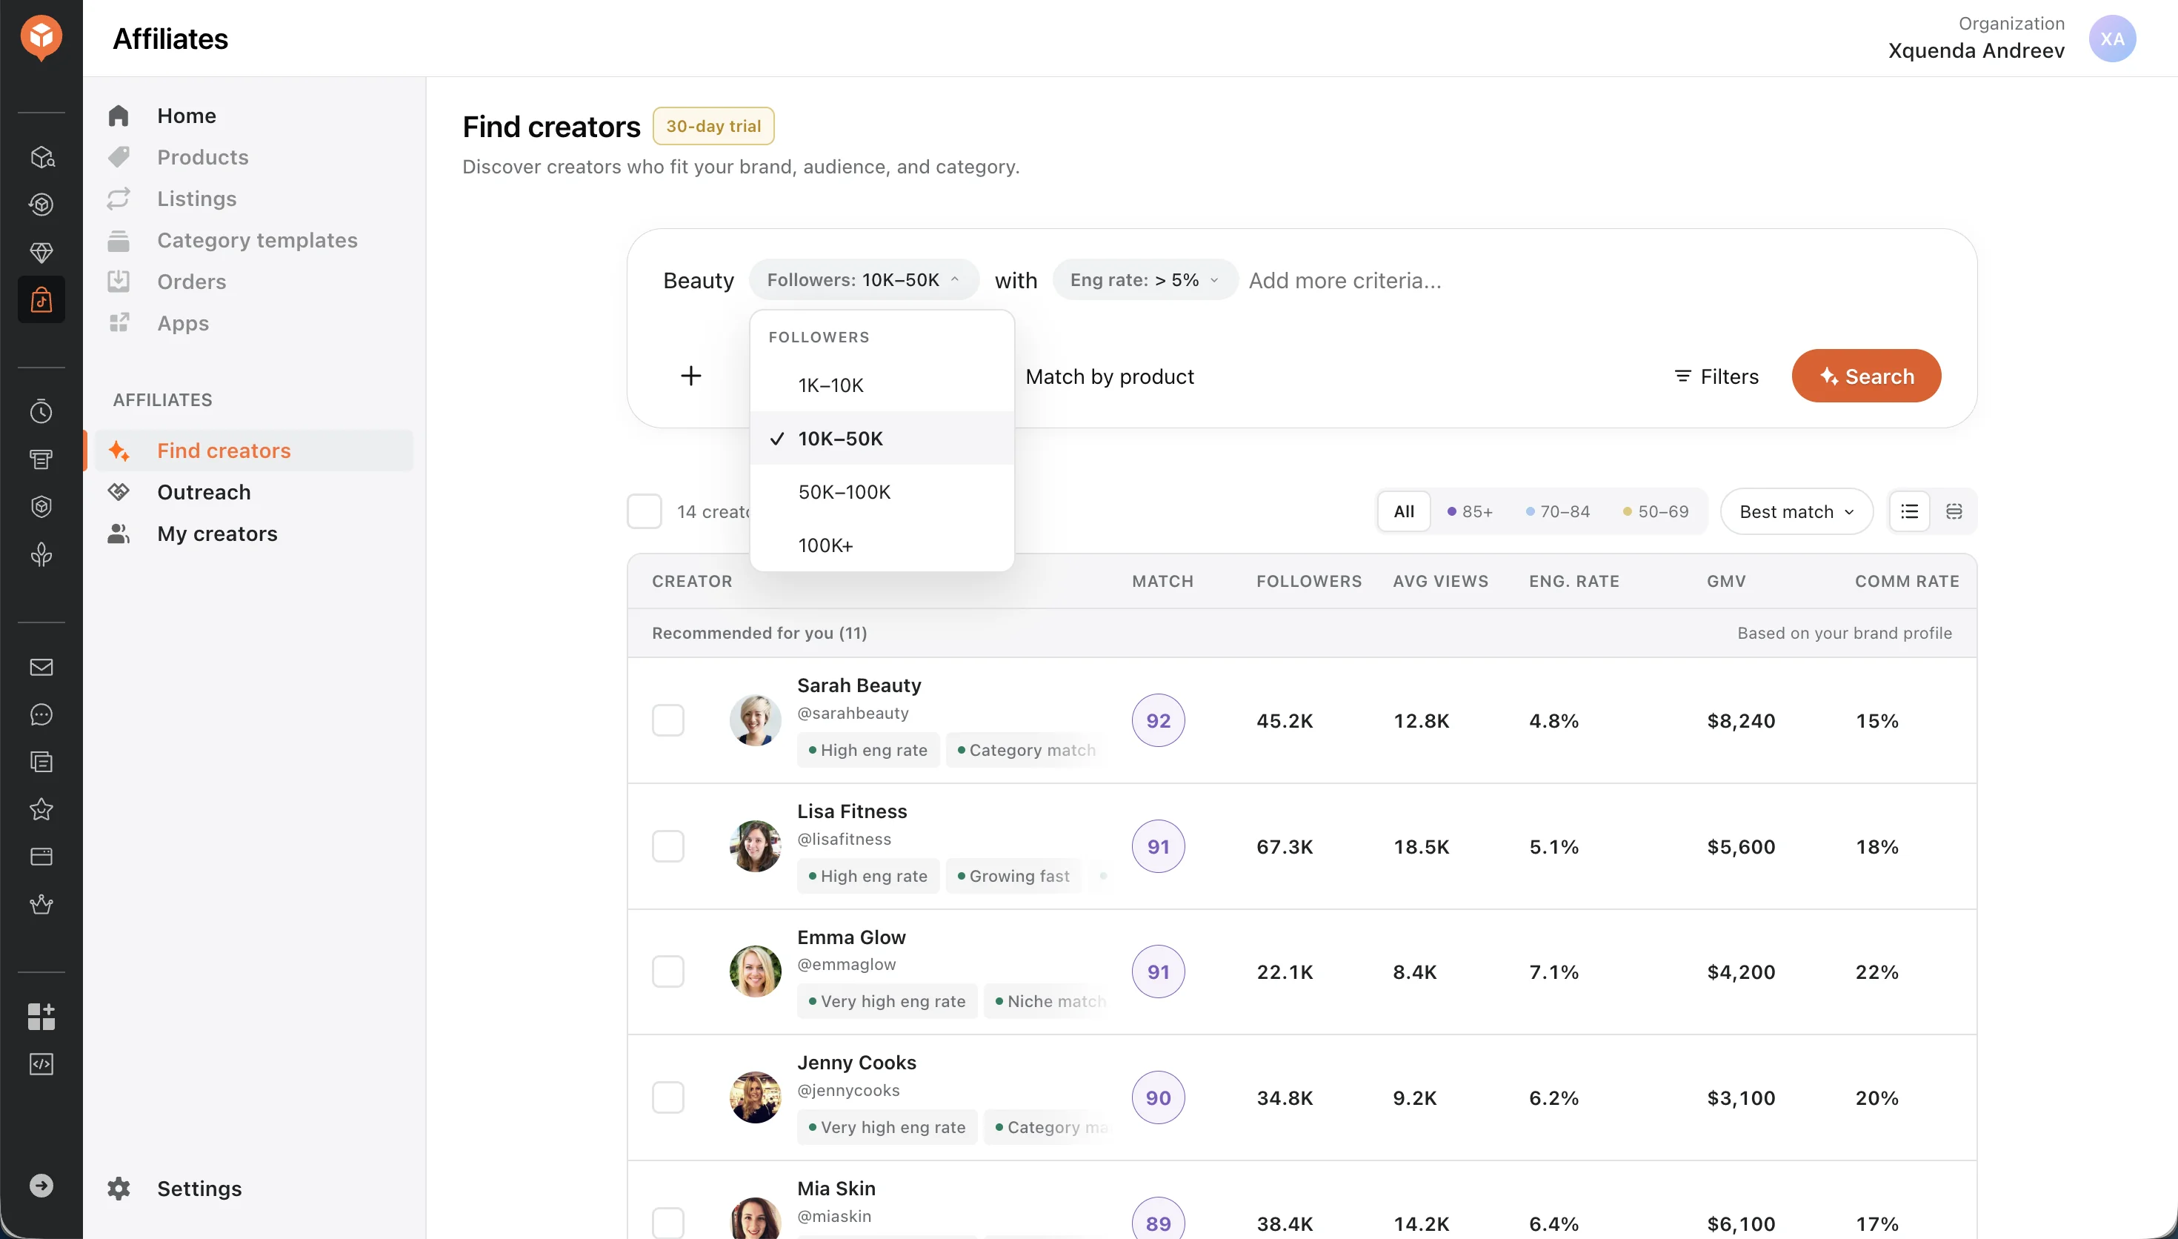Open the diamond icon in the dark rail
The width and height of the screenshot is (2178, 1239).
[41, 253]
